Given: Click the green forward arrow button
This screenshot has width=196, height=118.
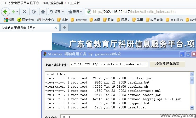Looking at the screenshot, I should [13, 12].
